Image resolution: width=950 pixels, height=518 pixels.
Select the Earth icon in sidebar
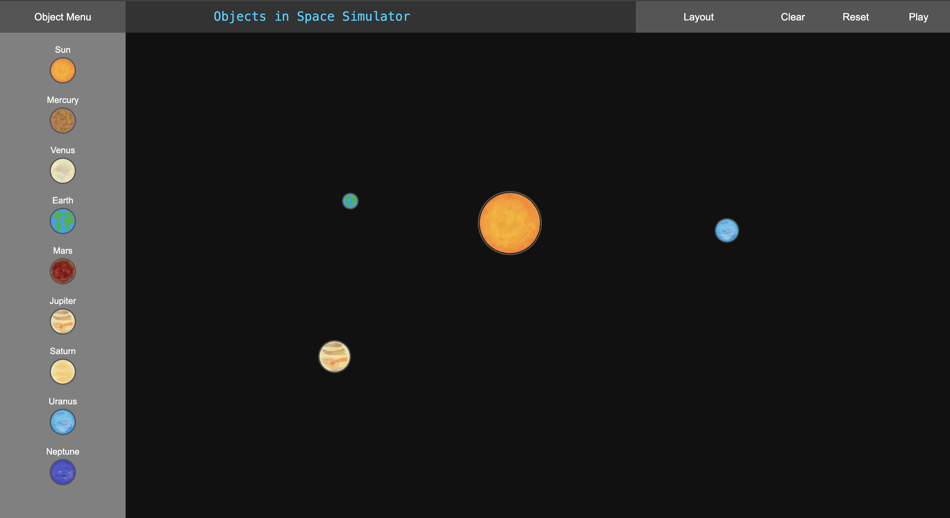click(x=63, y=221)
